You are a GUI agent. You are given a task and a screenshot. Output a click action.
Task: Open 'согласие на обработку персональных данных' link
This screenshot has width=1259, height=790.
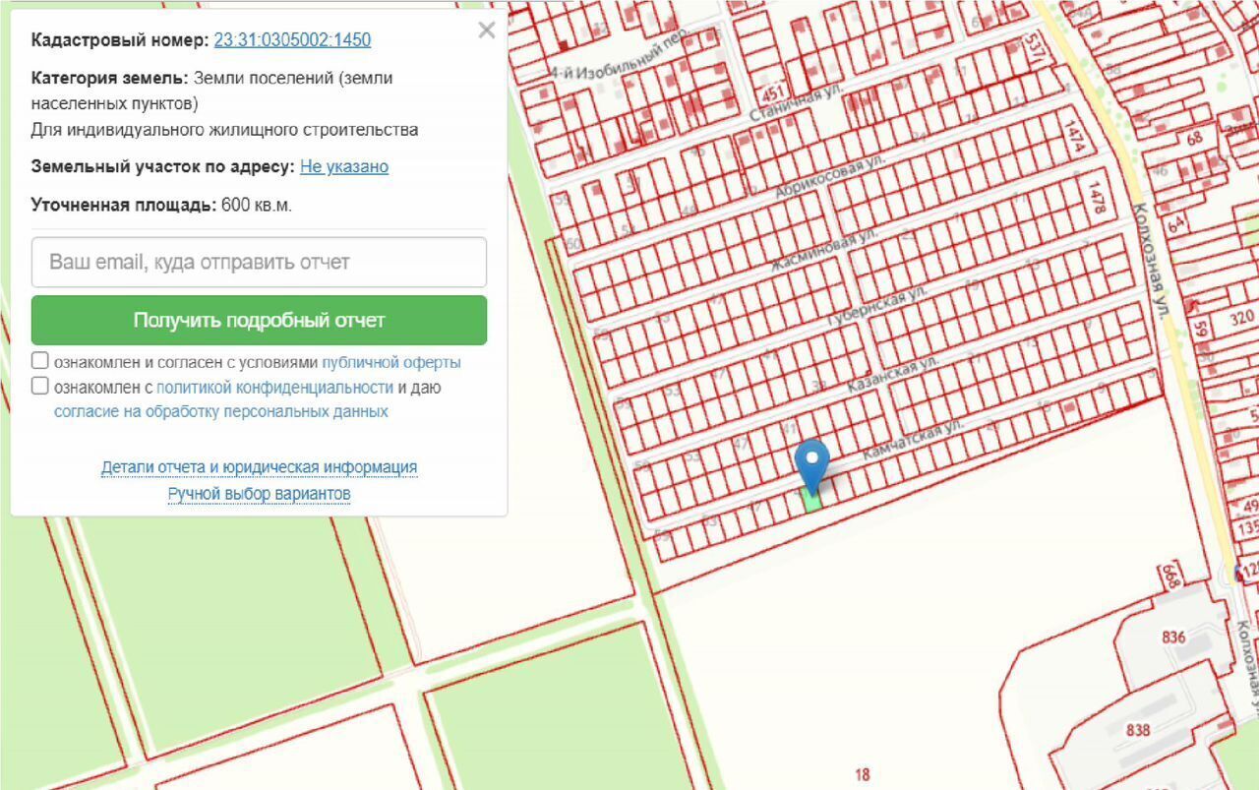220,412
